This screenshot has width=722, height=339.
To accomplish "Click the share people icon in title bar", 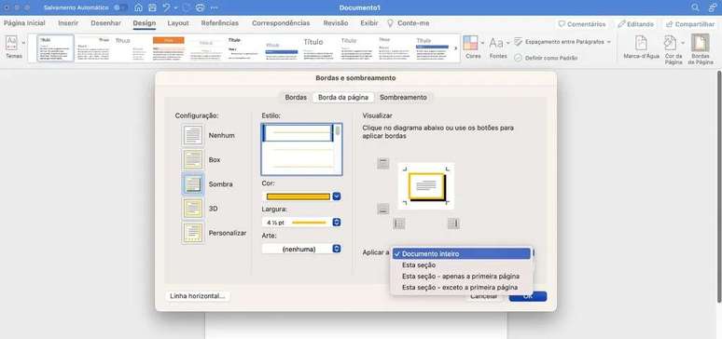I will pos(713,7).
